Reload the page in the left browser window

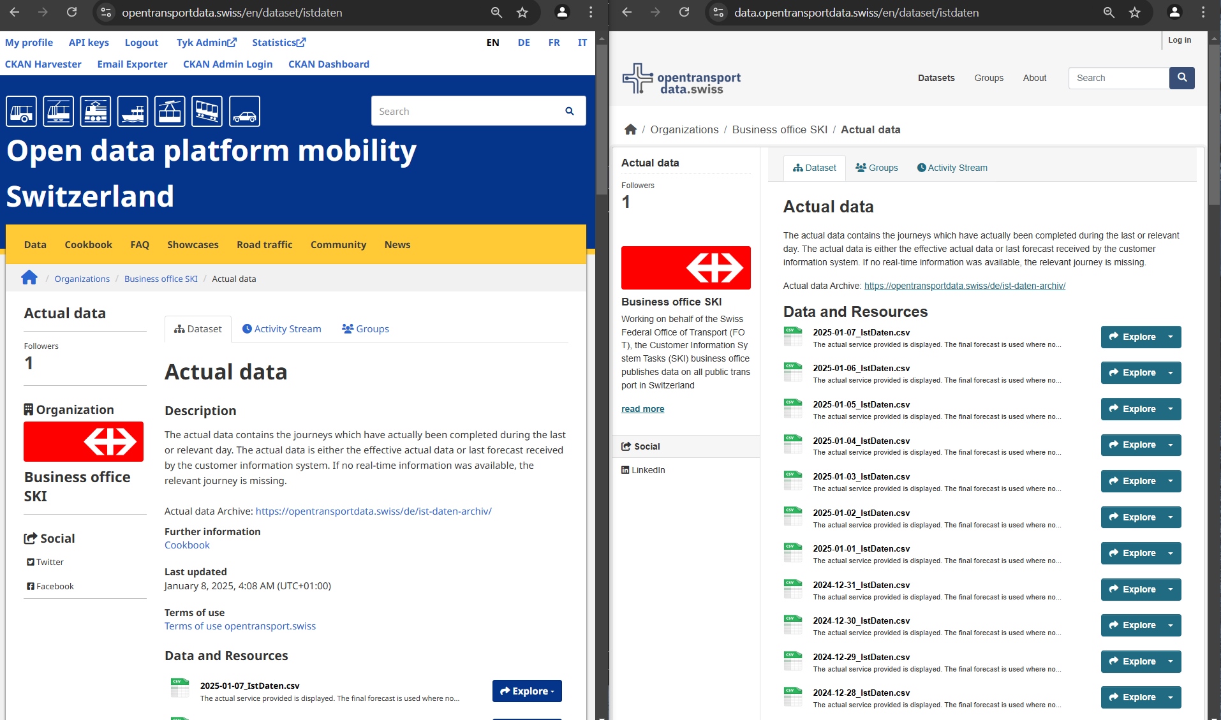pyautogui.click(x=71, y=12)
